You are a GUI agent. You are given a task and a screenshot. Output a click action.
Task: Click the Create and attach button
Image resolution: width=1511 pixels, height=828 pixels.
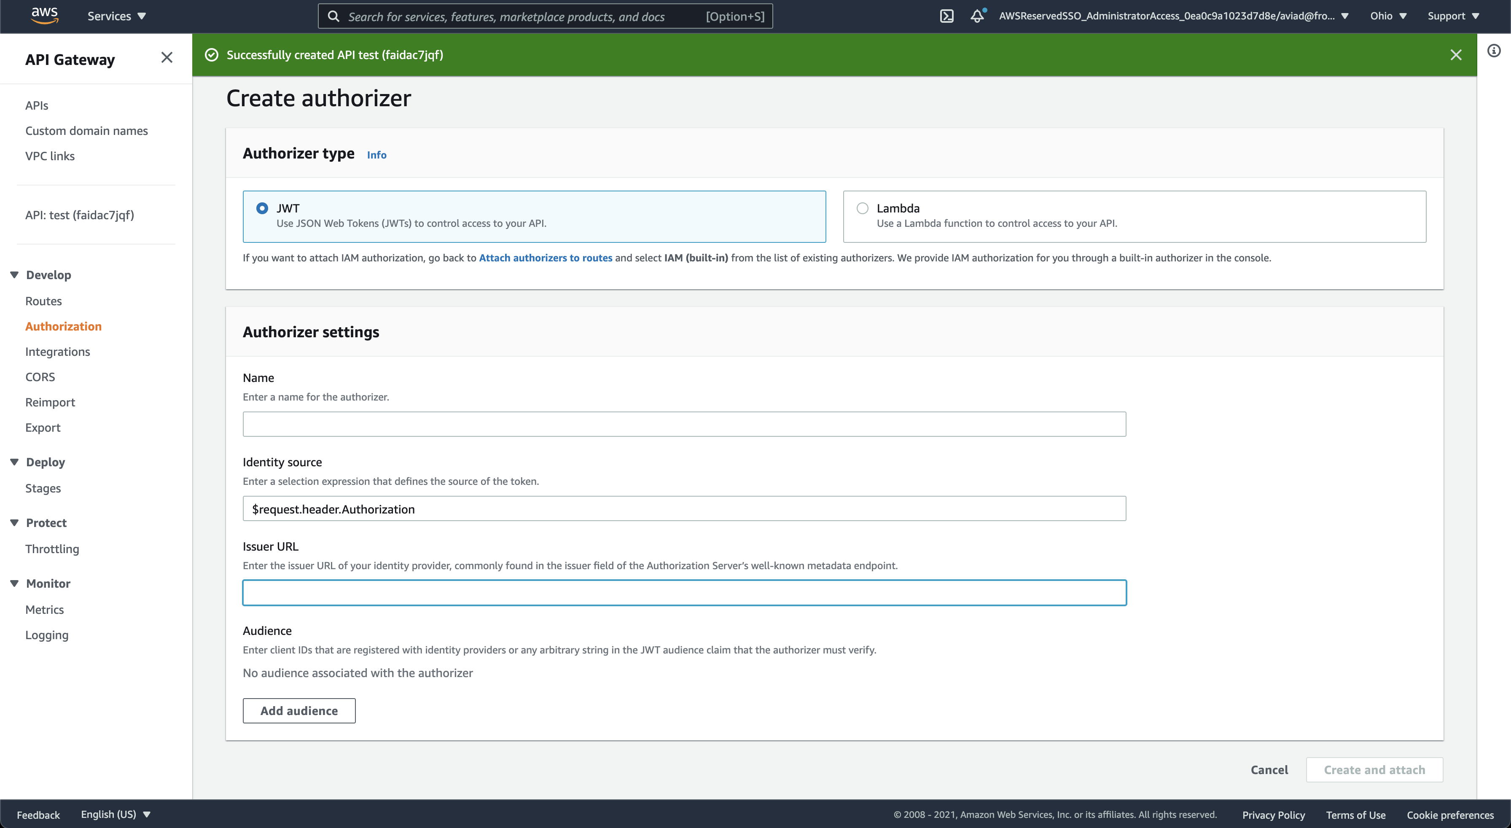(1374, 769)
